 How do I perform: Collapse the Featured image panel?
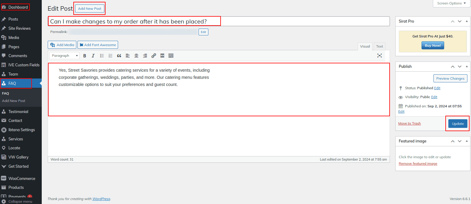tap(467, 141)
